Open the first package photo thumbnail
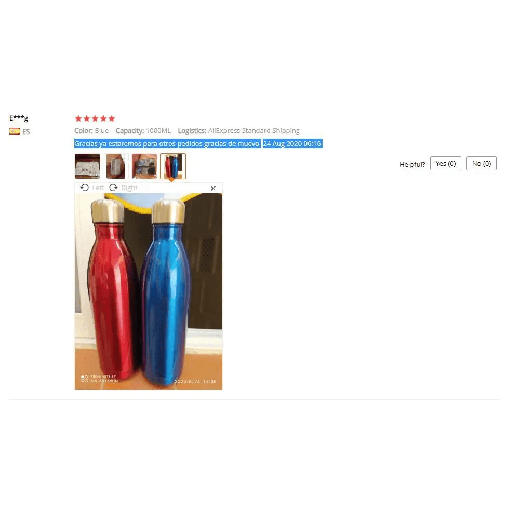The width and height of the screenshot is (507, 507). click(x=87, y=166)
